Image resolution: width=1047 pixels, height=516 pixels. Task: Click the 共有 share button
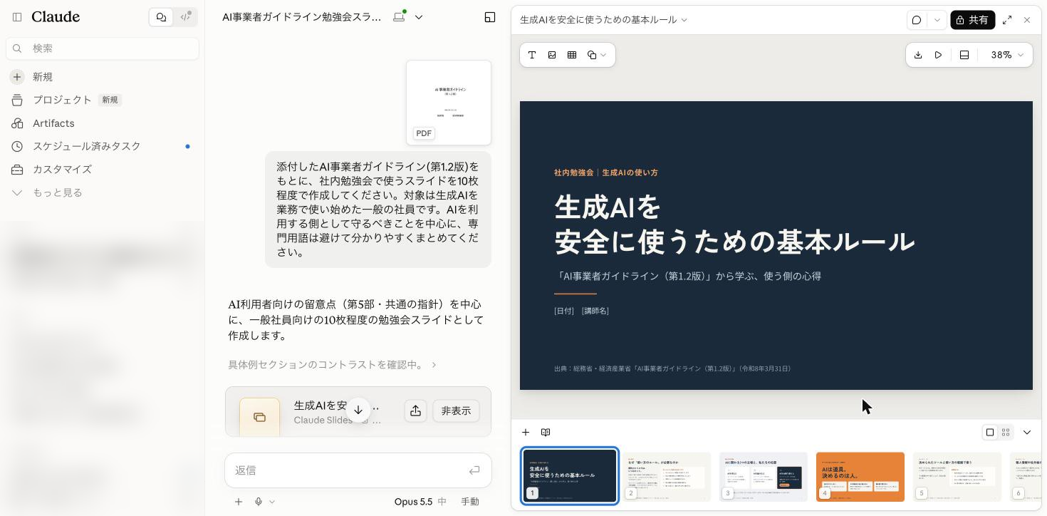(972, 20)
